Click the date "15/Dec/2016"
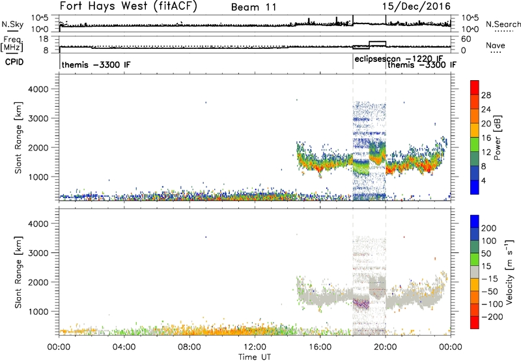Image resolution: width=521 pixels, height=361 pixels. tap(416, 7)
